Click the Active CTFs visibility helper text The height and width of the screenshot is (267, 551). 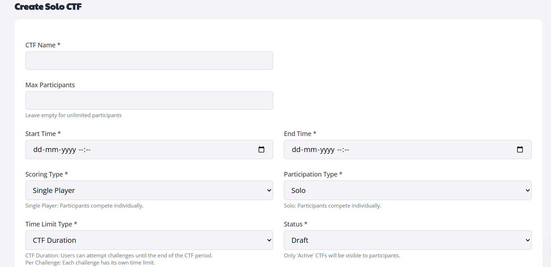coord(342,255)
